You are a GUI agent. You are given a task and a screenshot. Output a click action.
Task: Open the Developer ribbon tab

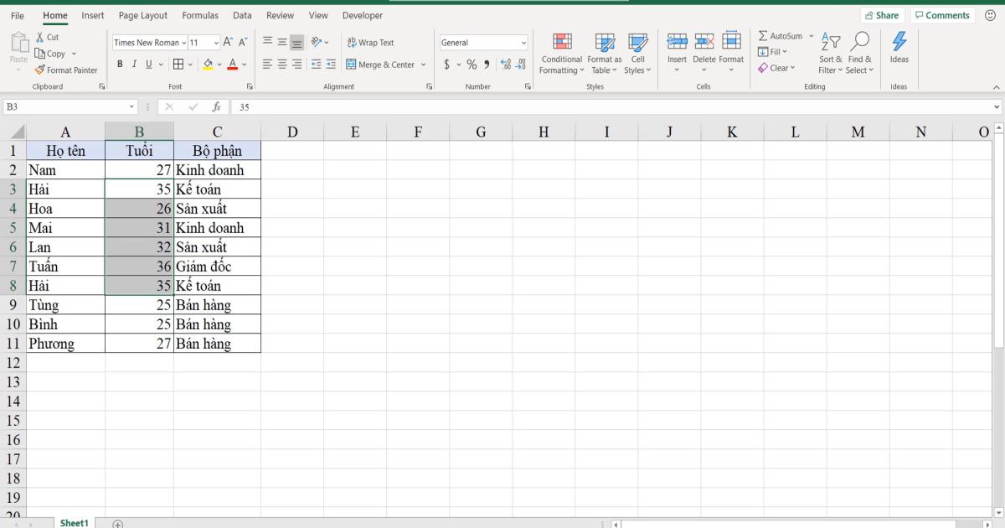[x=362, y=15]
